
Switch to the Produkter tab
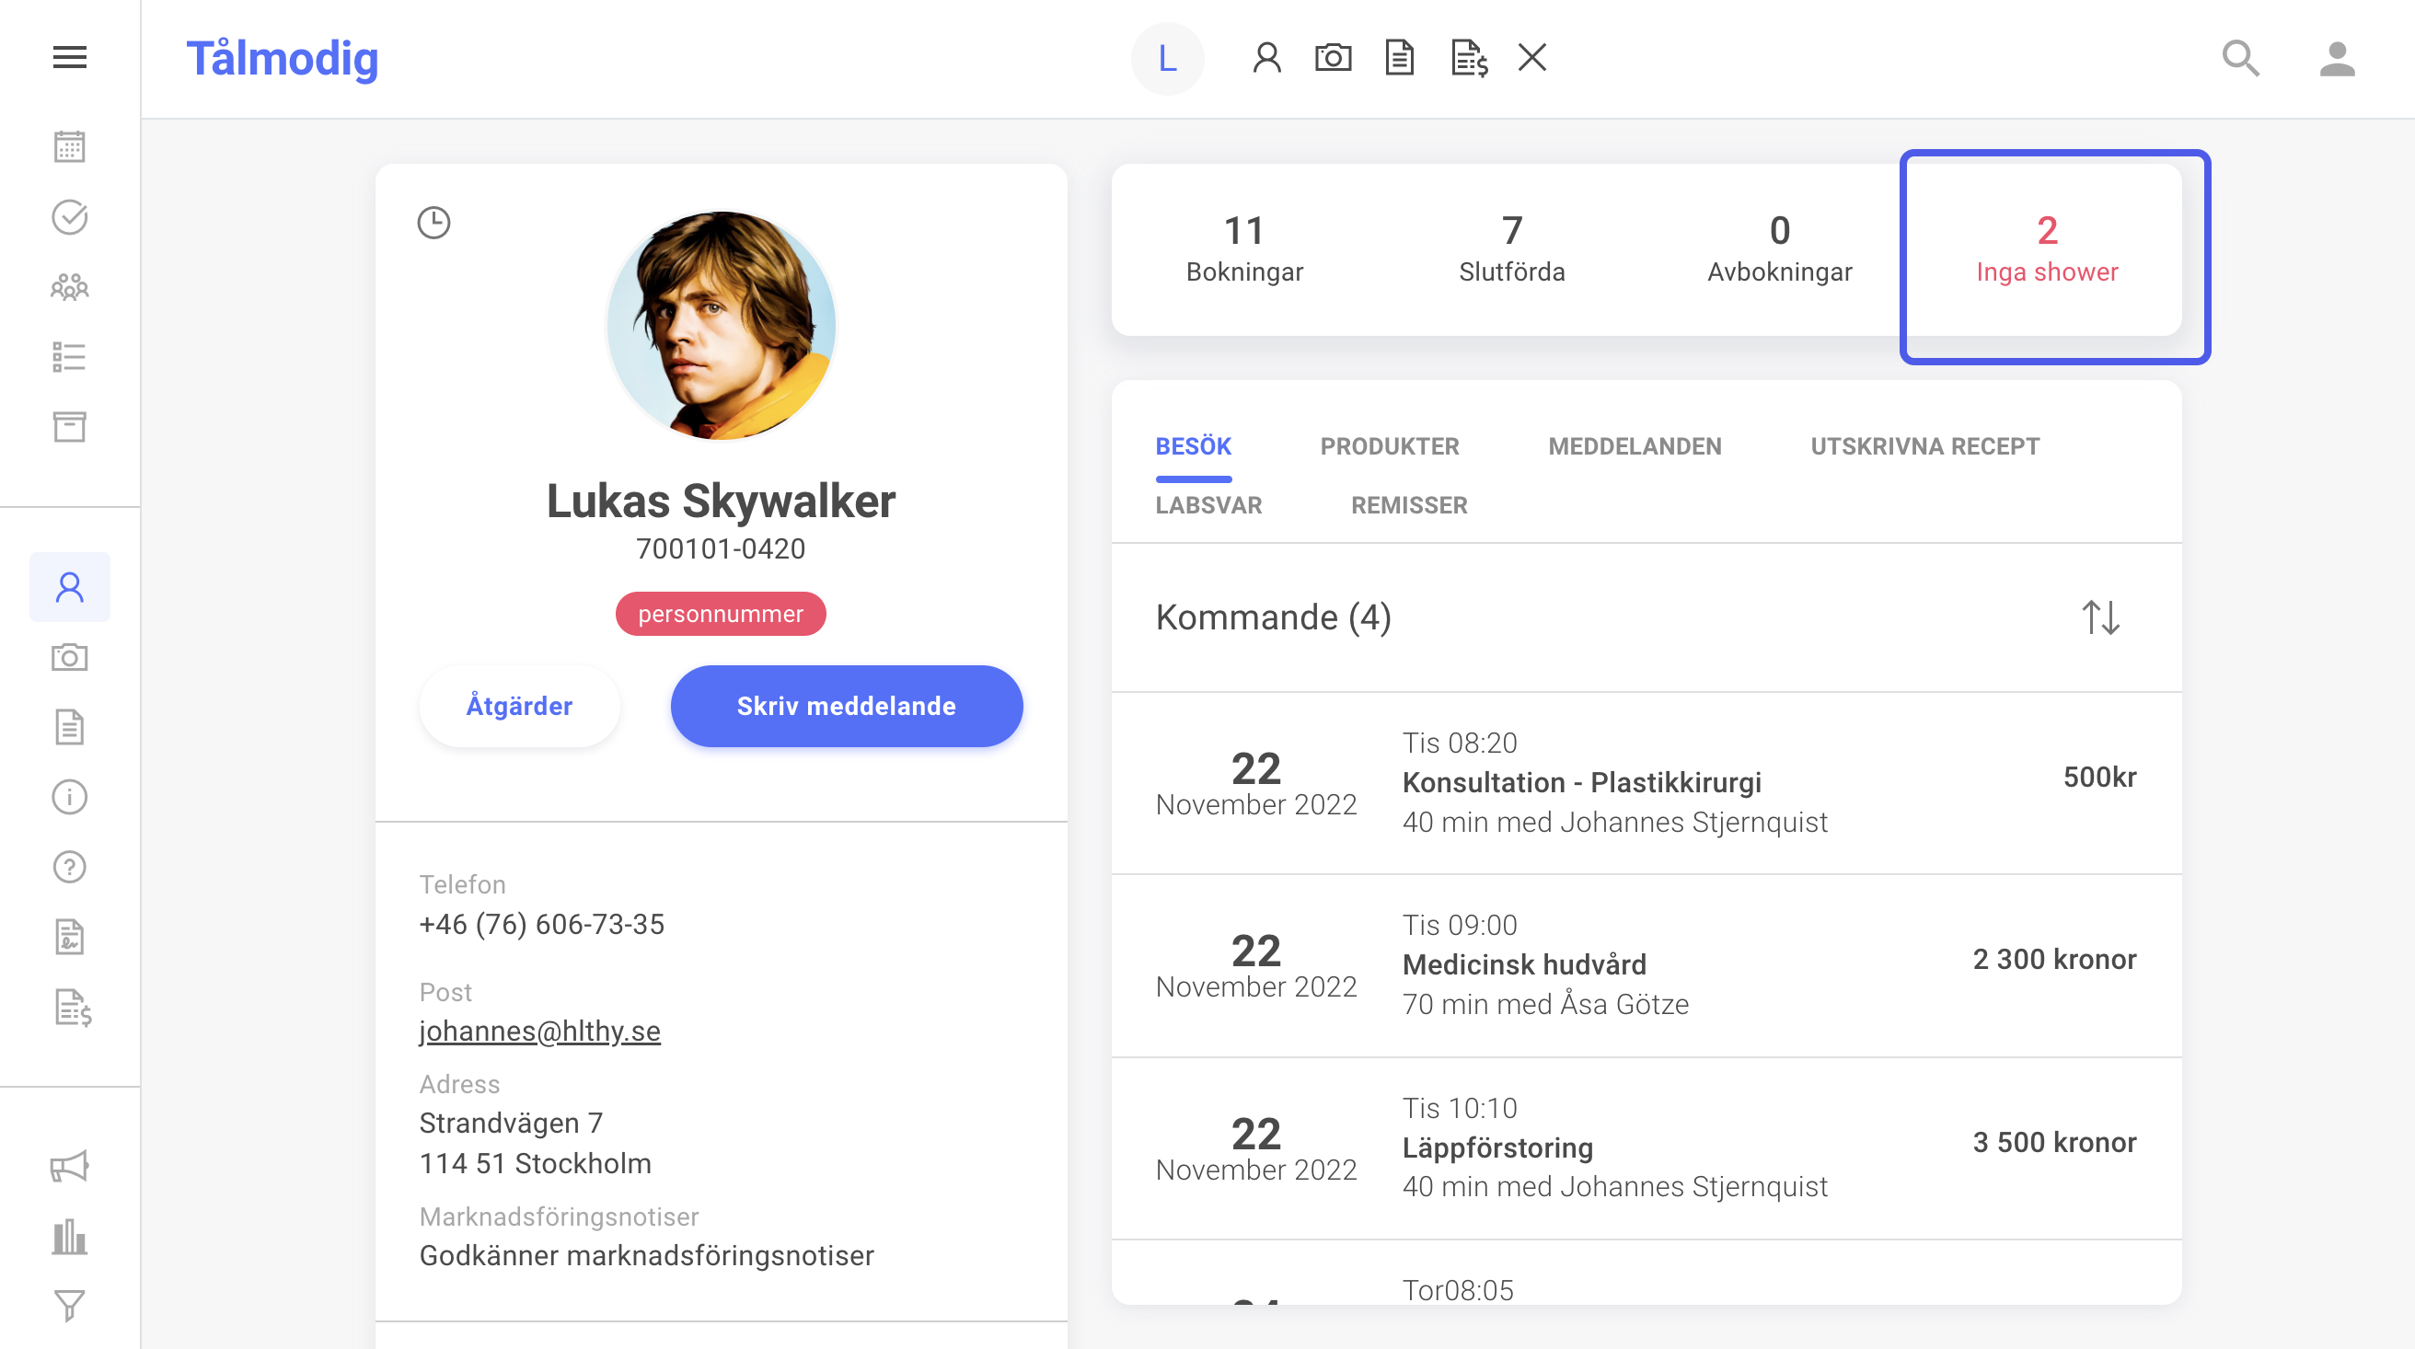click(1390, 447)
